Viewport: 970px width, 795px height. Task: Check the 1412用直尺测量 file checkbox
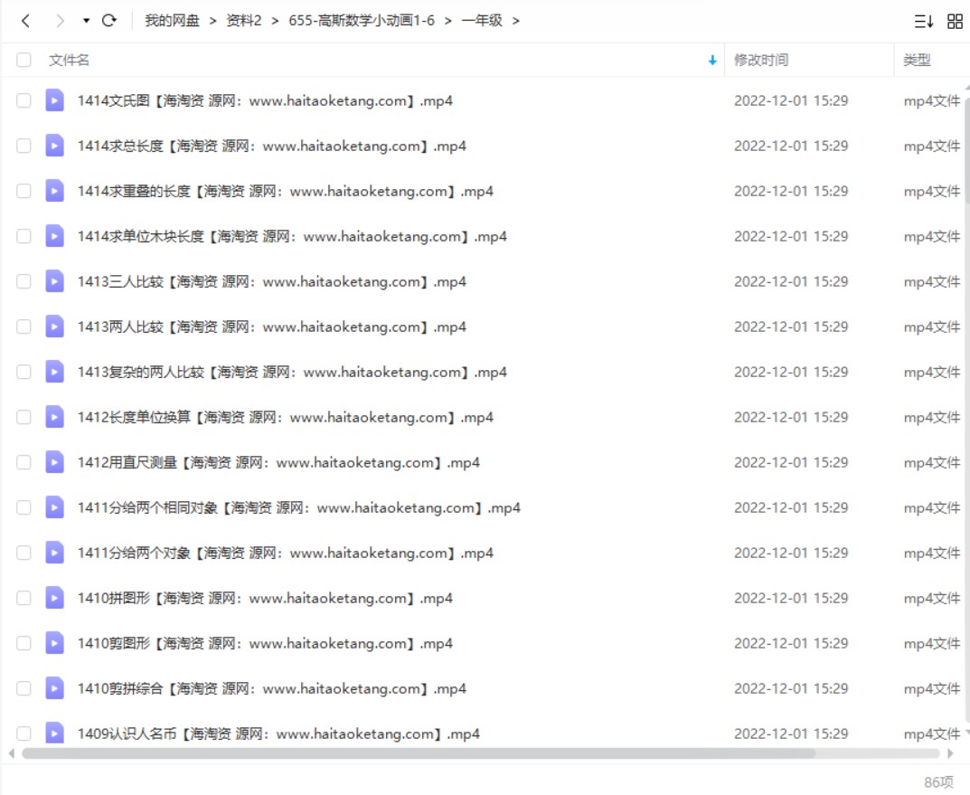[24, 462]
